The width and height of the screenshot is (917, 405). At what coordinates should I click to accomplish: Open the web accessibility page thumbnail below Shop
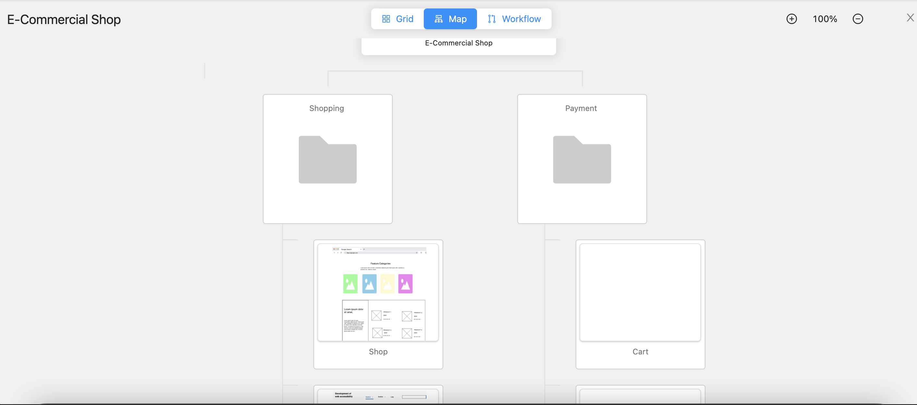tap(378, 395)
